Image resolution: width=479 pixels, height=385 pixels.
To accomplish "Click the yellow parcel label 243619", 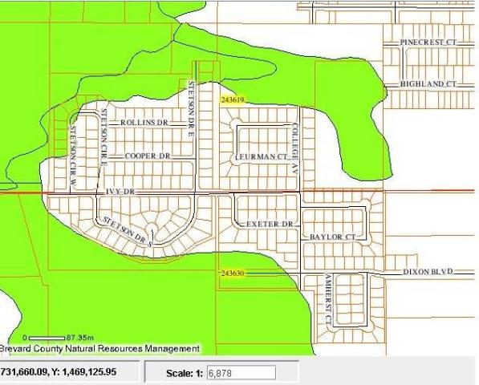I will [x=233, y=99].
